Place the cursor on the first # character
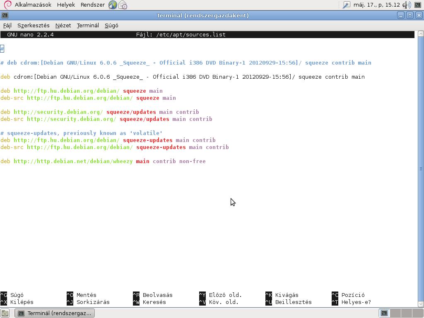Screen dimensions: 424x318 click(x=2, y=49)
